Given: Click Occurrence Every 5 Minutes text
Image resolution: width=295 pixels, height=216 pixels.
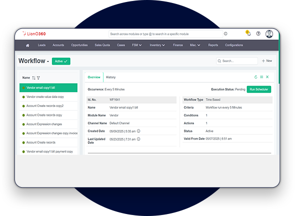Looking at the screenshot, I should coord(106,90).
